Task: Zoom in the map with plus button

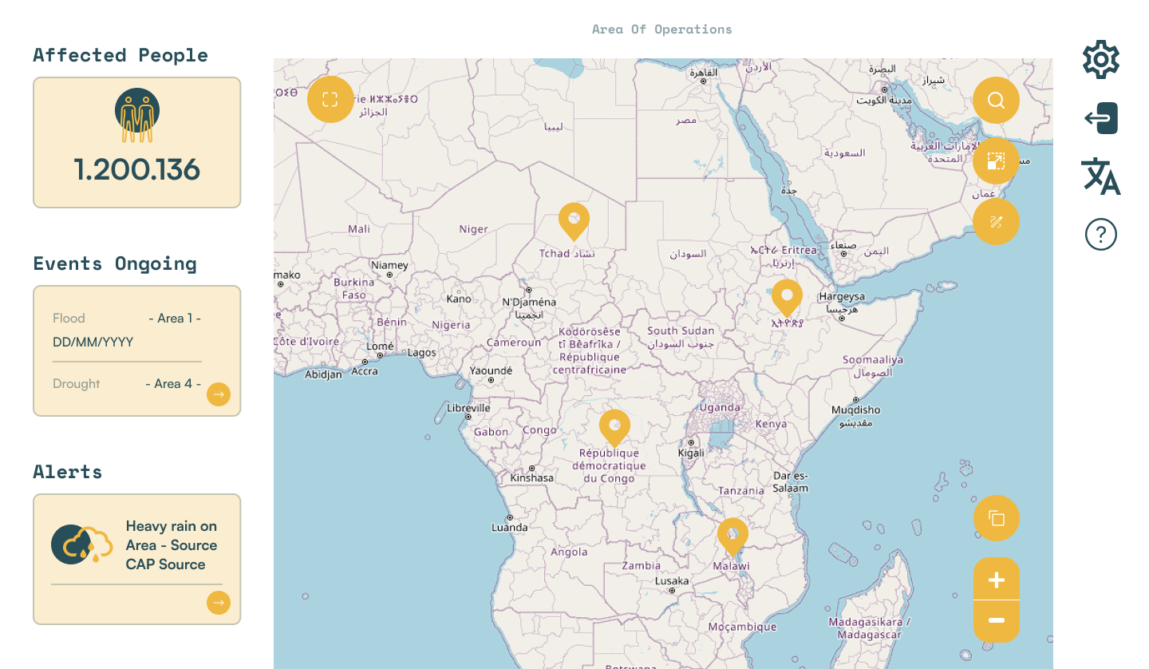Action: 997,580
